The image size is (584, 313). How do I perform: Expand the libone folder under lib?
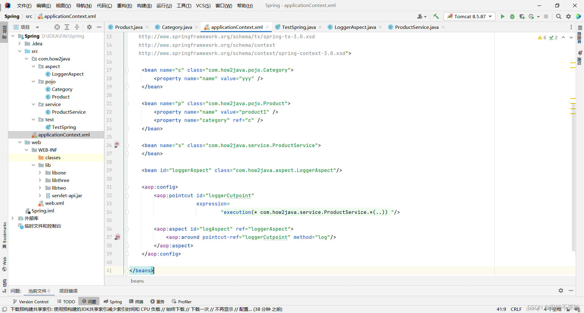pyautogui.click(x=40, y=173)
